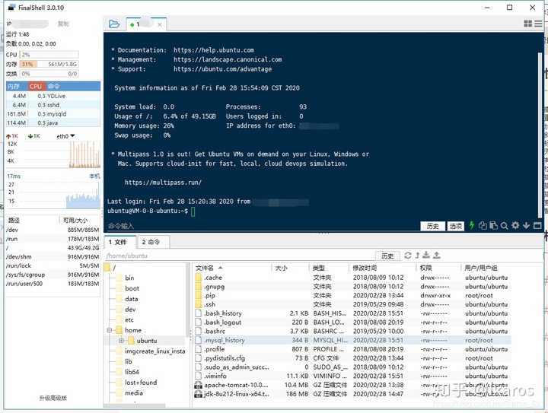Click the java process row
The image size is (548, 413).
tap(53, 123)
